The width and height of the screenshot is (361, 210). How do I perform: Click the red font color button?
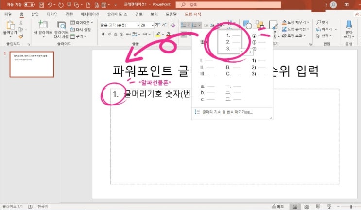169,34
